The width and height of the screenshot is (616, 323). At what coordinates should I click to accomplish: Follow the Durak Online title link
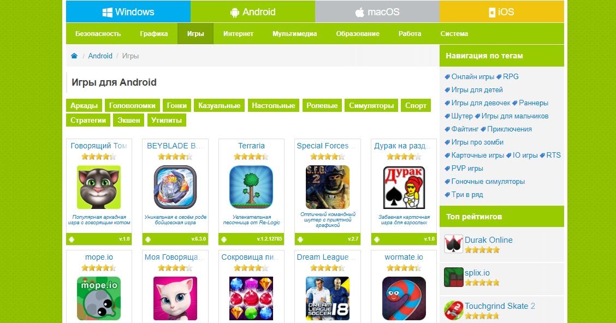[488, 240]
